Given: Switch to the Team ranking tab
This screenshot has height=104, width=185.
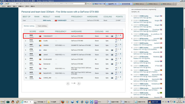Looking at the screenshot, I should pyautogui.click(x=42, y=26).
